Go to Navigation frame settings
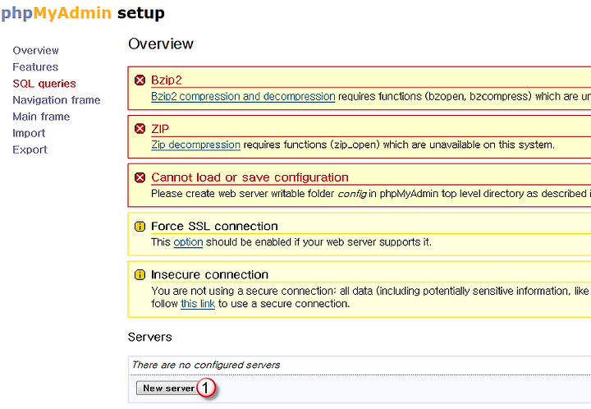Image resolution: width=591 pixels, height=409 pixels. pyautogui.click(x=57, y=100)
